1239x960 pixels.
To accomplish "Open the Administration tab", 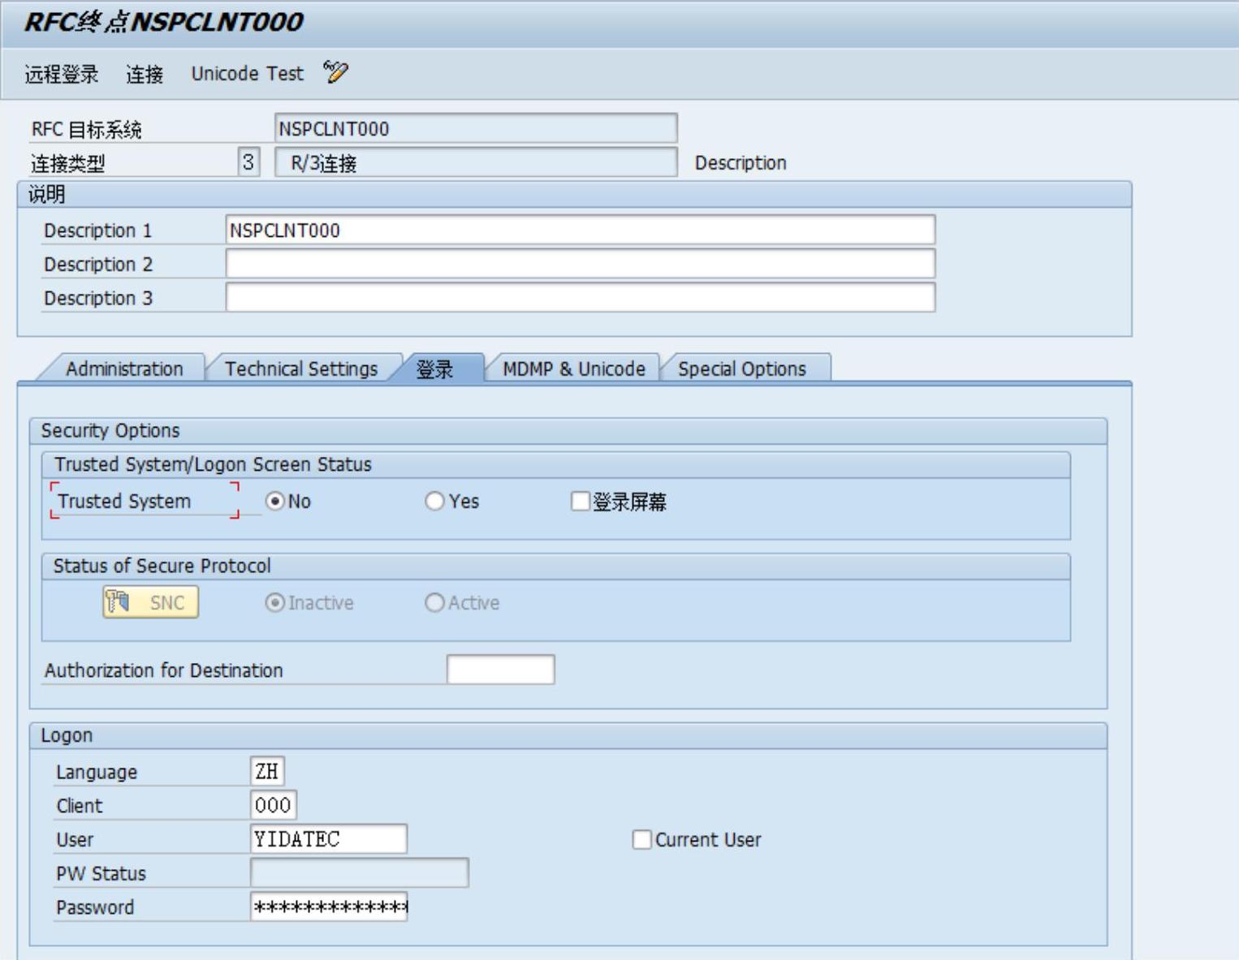I will pyautogui.click(x=124, y=368).
